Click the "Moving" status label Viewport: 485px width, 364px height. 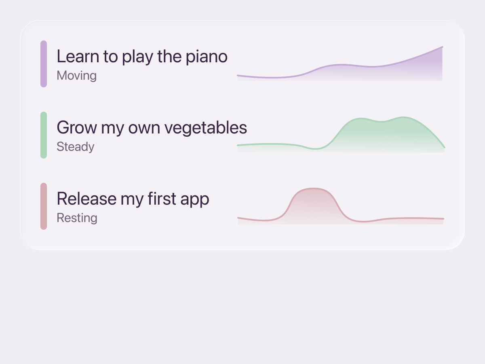click(x=76, y=76)
